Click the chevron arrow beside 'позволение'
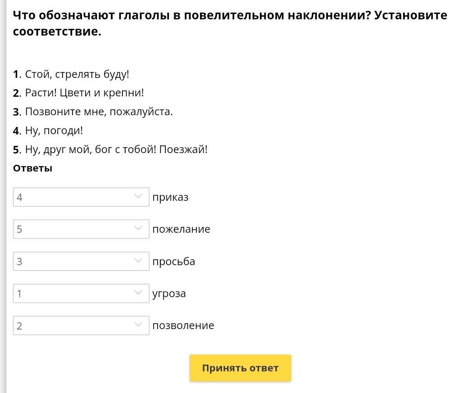 (x=138, y=325)
